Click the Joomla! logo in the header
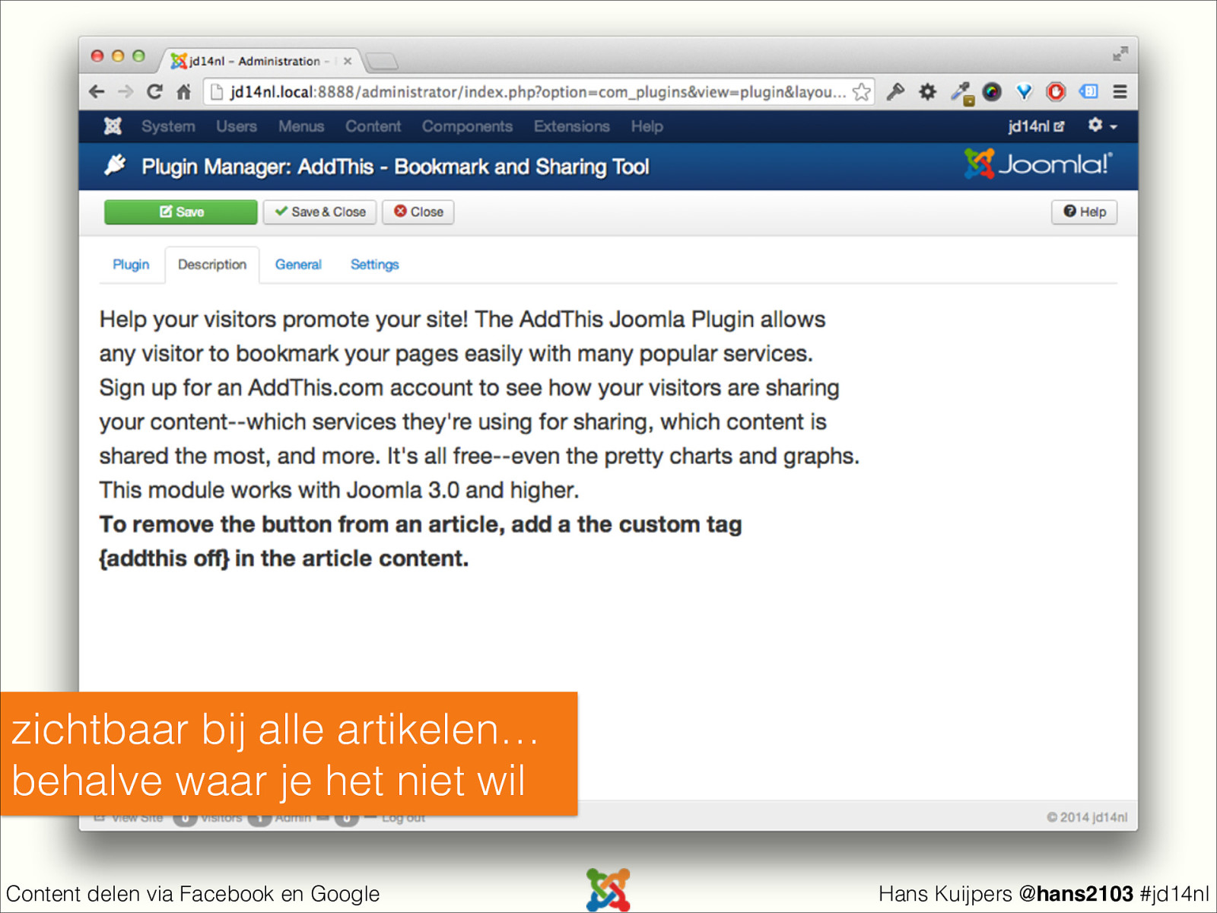1217x913 pixels. click(x=1037, y=164)
